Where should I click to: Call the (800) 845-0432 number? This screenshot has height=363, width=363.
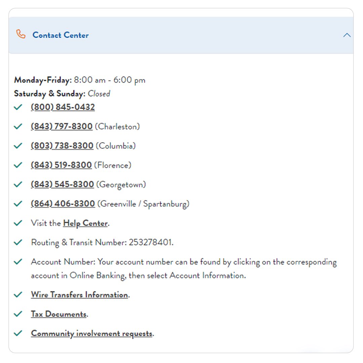[x=63, y=107]
